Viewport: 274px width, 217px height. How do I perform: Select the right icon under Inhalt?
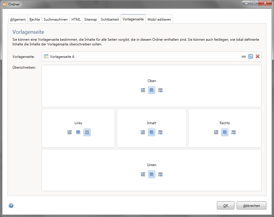[x=160, y=132]
